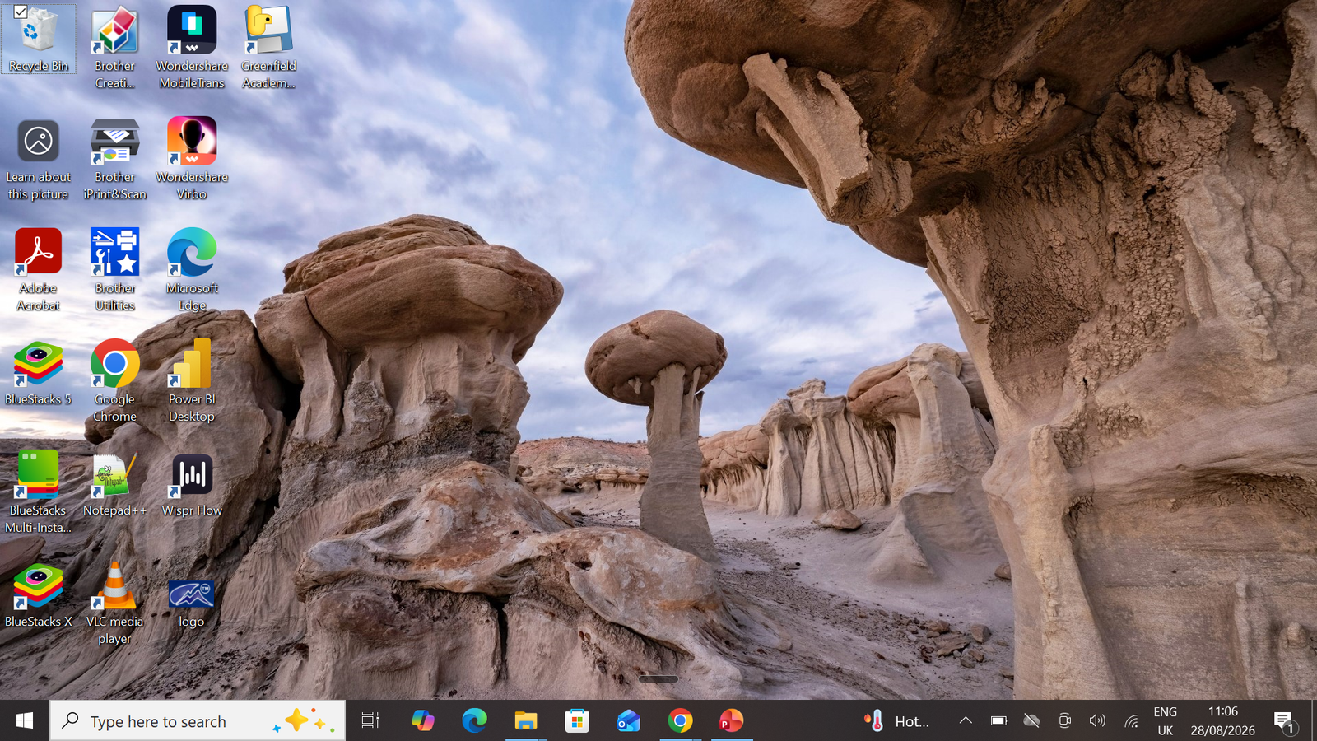Switch to PowerPoint in the taskbar
The image size is (1317, 741).
(x=731, y=721)
